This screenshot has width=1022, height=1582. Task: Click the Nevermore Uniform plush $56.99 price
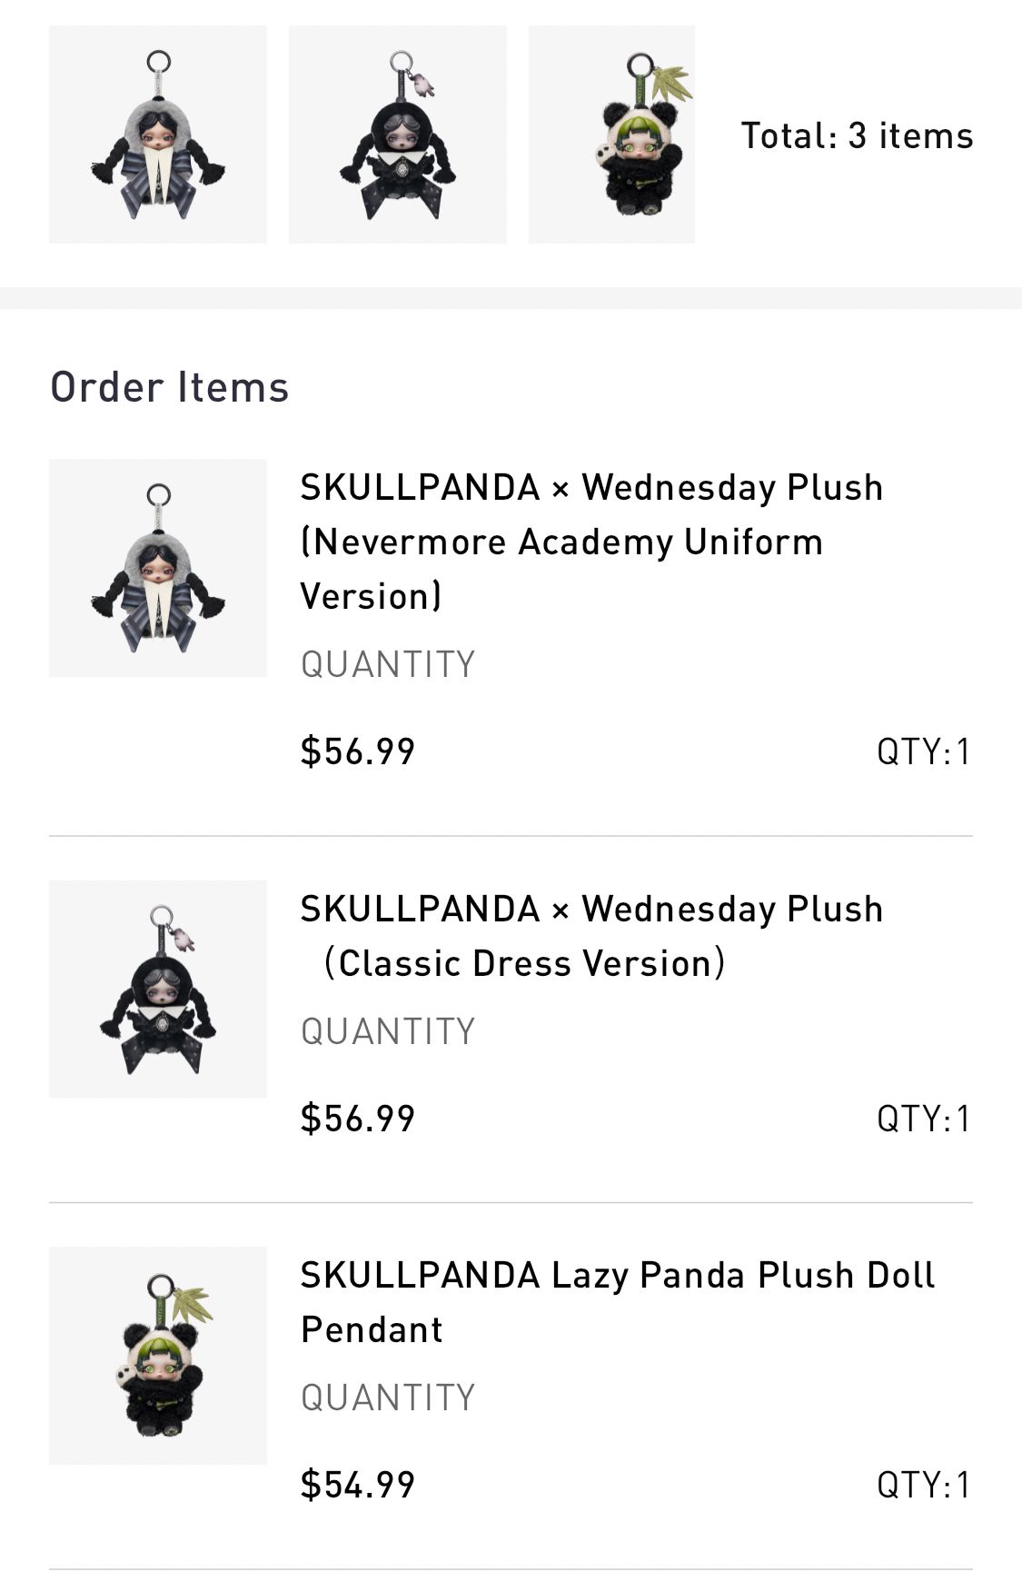click(x=358, y=751)
